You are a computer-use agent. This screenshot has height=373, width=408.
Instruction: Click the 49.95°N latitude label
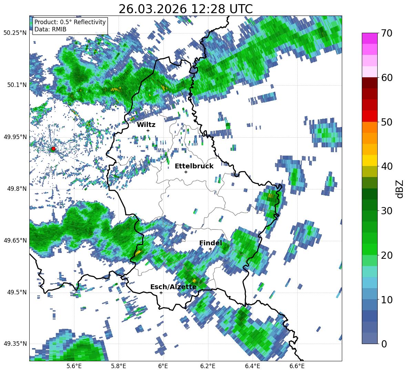(15, 137)
